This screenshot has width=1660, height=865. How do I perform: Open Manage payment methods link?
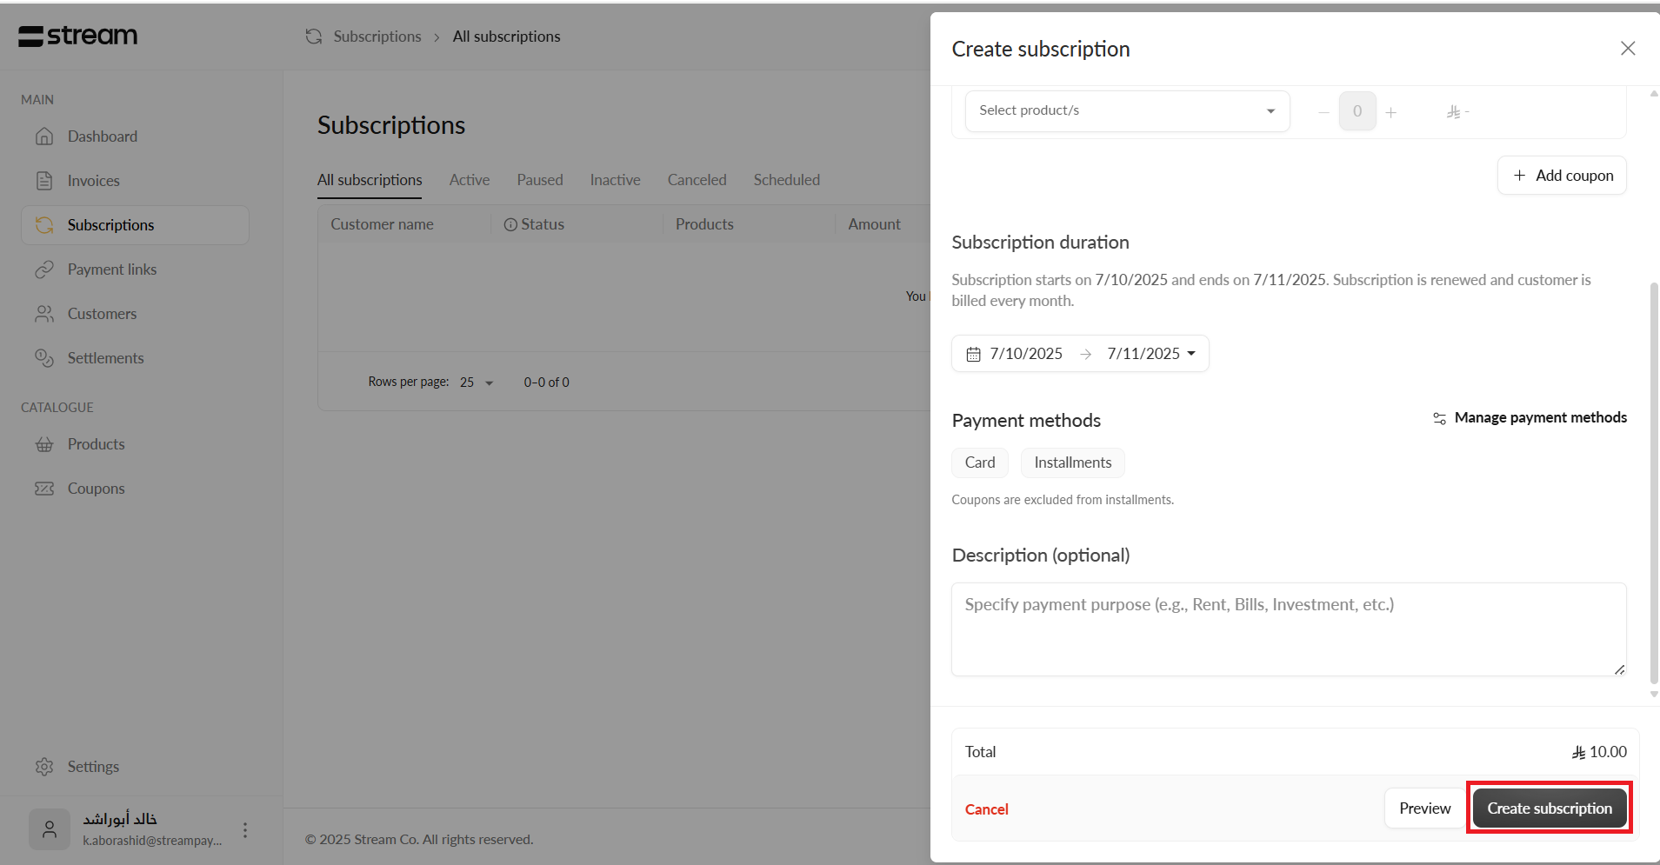[x=1530, y=418]
